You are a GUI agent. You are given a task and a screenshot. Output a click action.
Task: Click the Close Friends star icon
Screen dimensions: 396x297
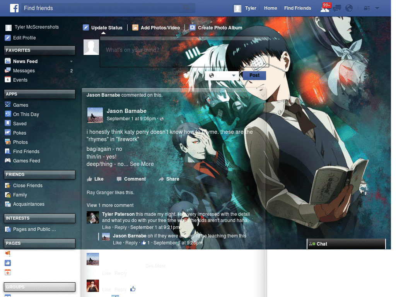tap(8, 186)
